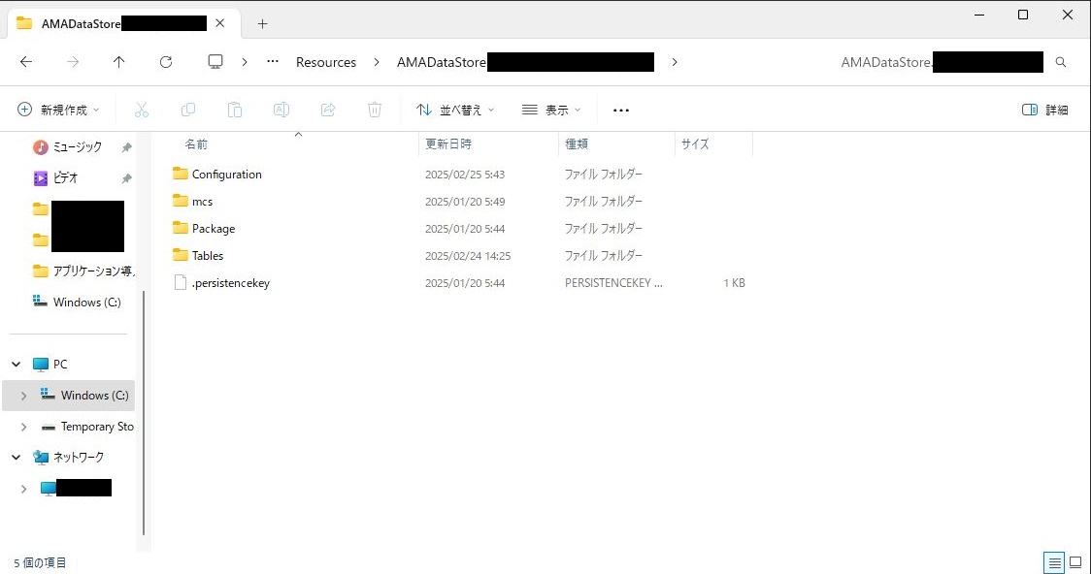Click the Rename icon in toolbar
The width and height of the screenshot is (1091, 574).
pos(281,110)
